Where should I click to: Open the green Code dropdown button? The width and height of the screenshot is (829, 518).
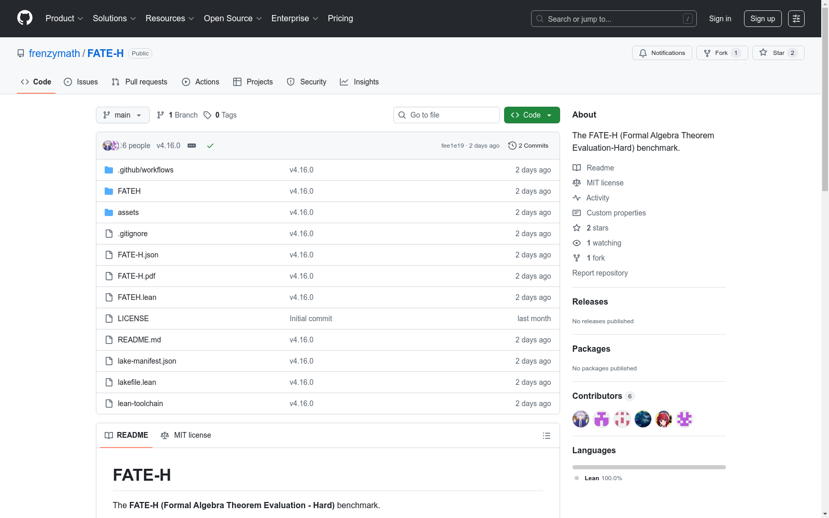(532, 115)
